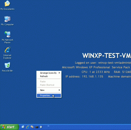This screenshot has width=131, height=130.
Task: Click the folders Quick Launch icon
Action: pyautogui.click(x=32, y=127)
